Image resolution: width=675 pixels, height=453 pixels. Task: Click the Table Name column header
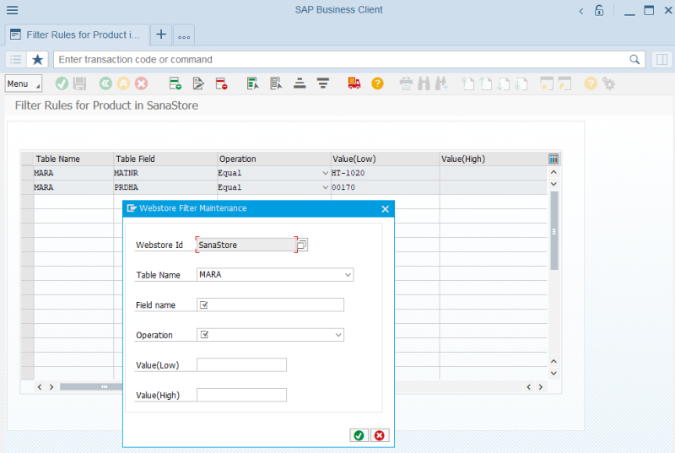click(x=73, y=159)
